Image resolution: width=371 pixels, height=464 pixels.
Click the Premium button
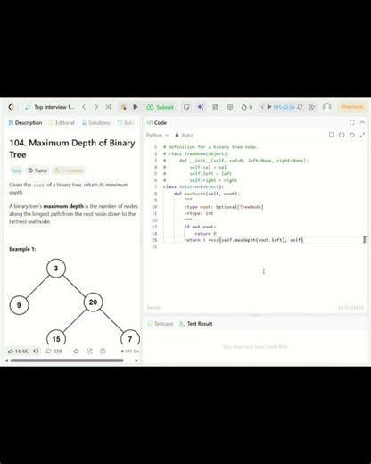[x=352, y=107]
